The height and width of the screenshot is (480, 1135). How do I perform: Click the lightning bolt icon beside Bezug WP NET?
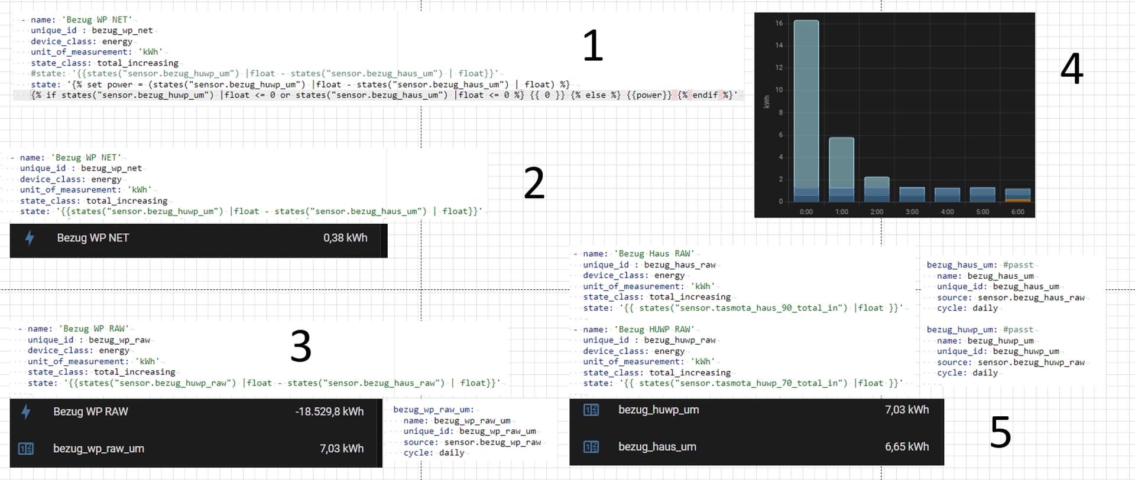[30, 238]
